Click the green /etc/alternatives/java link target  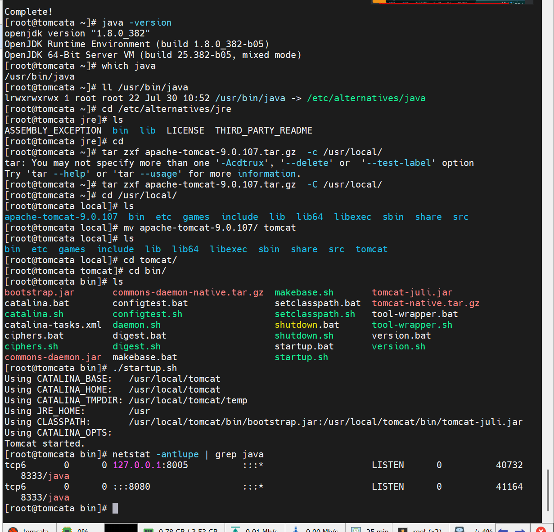pos(366,98)
